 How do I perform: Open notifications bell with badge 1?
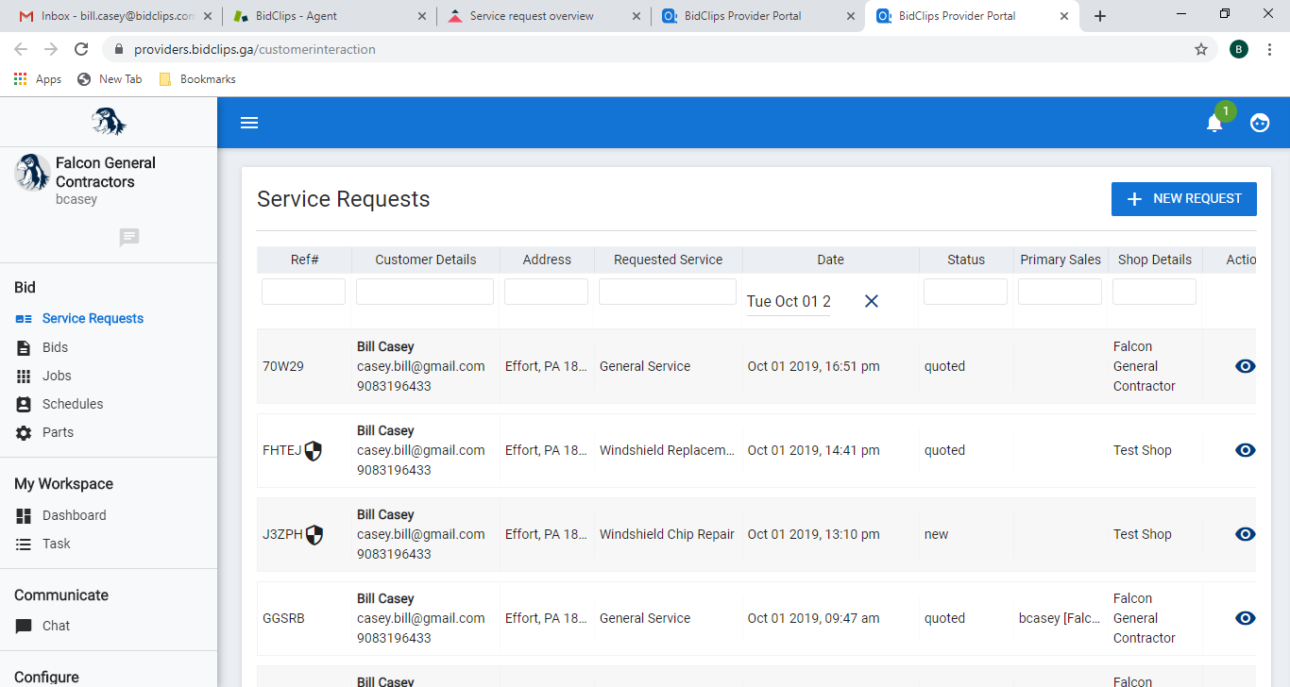[x=1214, y=123]
